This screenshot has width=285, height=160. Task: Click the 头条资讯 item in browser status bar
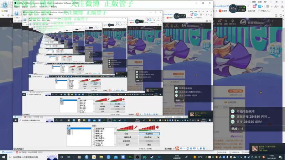[x=7, y=153]
